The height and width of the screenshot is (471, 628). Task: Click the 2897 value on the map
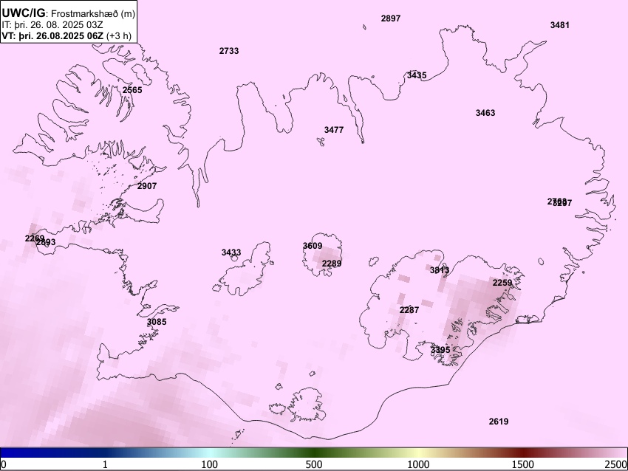coord(391,18)
